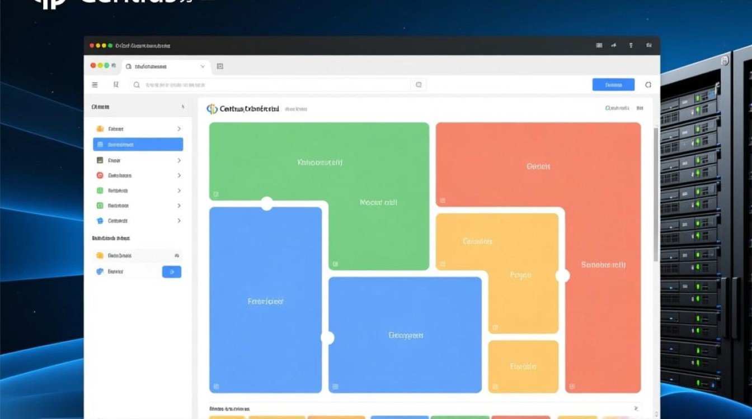Click the refresh icon right of the blue toolbar button
752x419 pixels.
point(648,85)
